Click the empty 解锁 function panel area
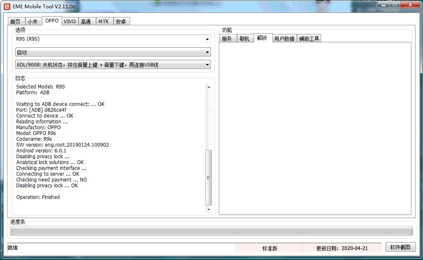 pos(315,128)
